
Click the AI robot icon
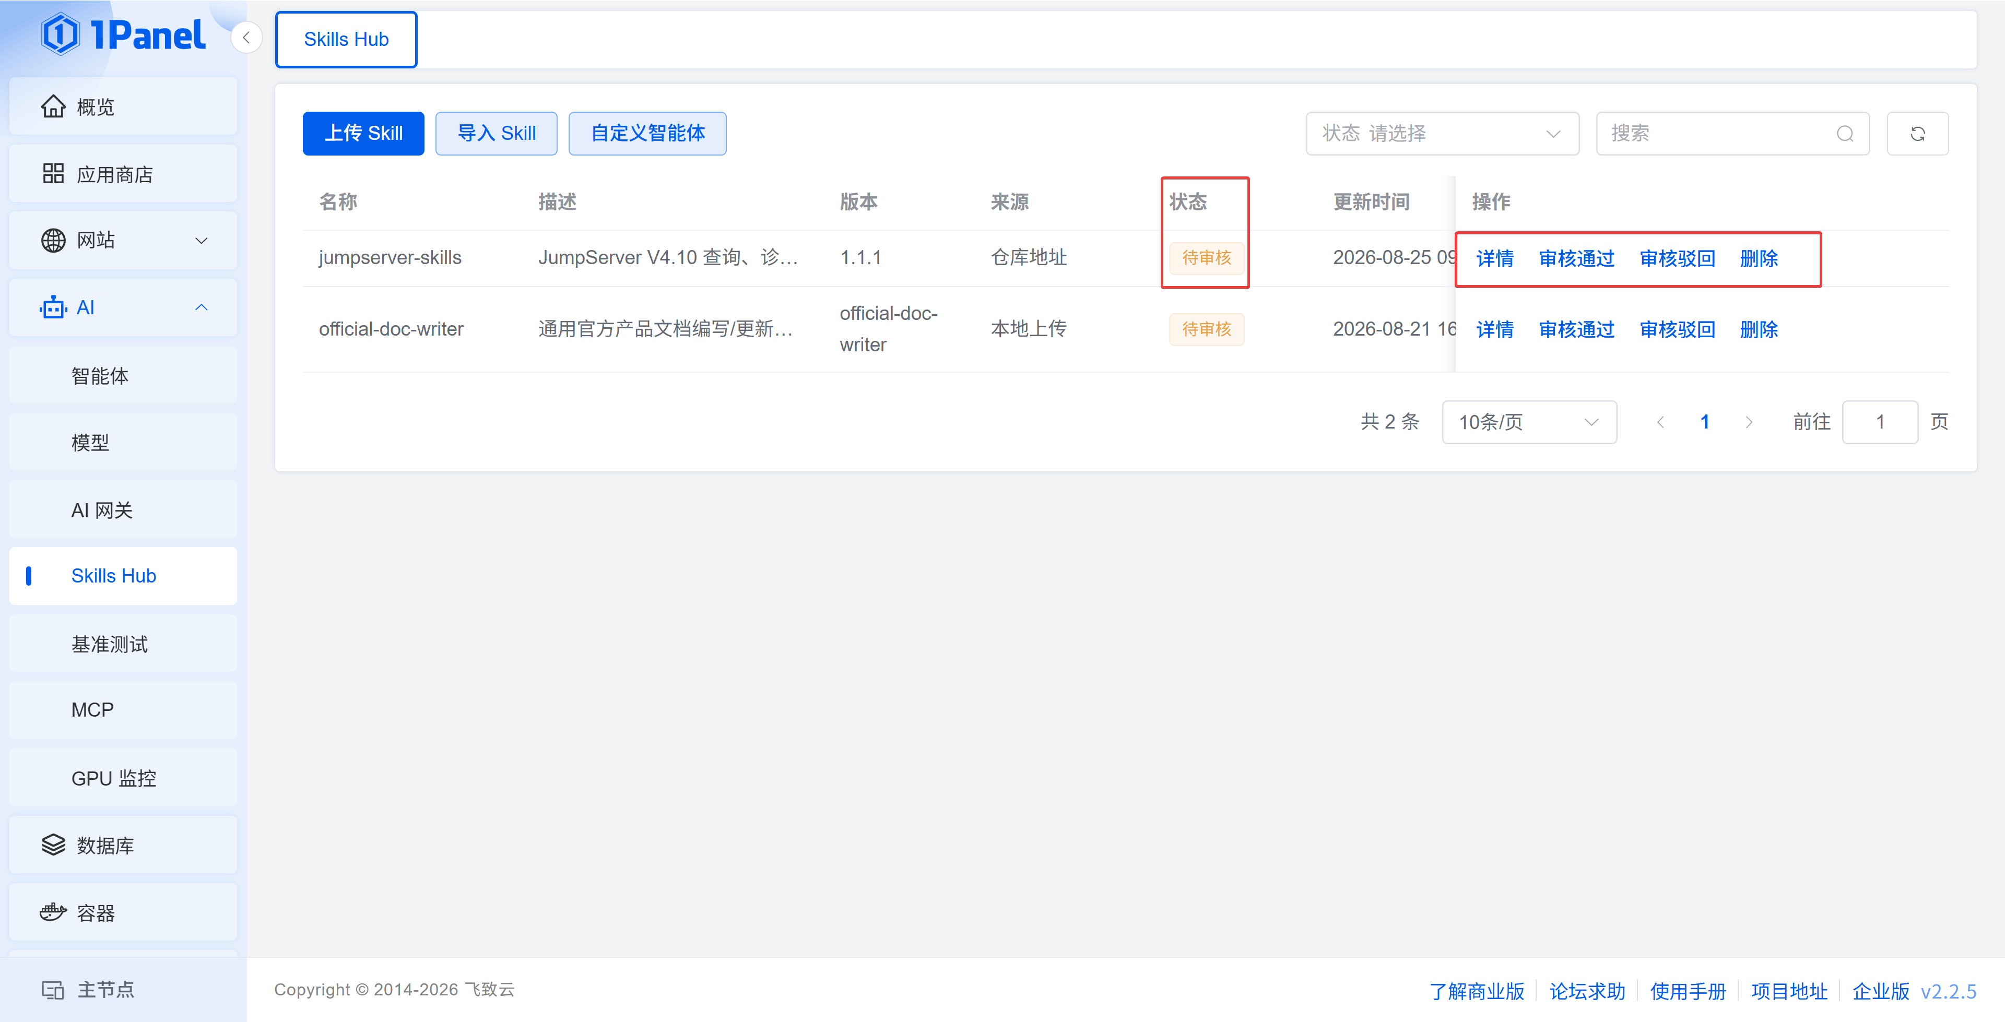coord(53,307)
